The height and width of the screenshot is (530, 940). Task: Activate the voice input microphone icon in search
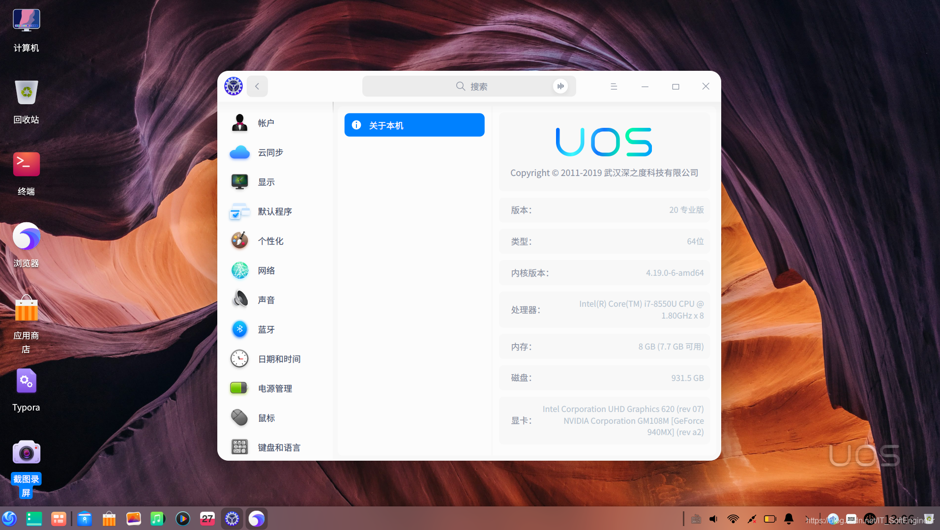pos(560,86)
